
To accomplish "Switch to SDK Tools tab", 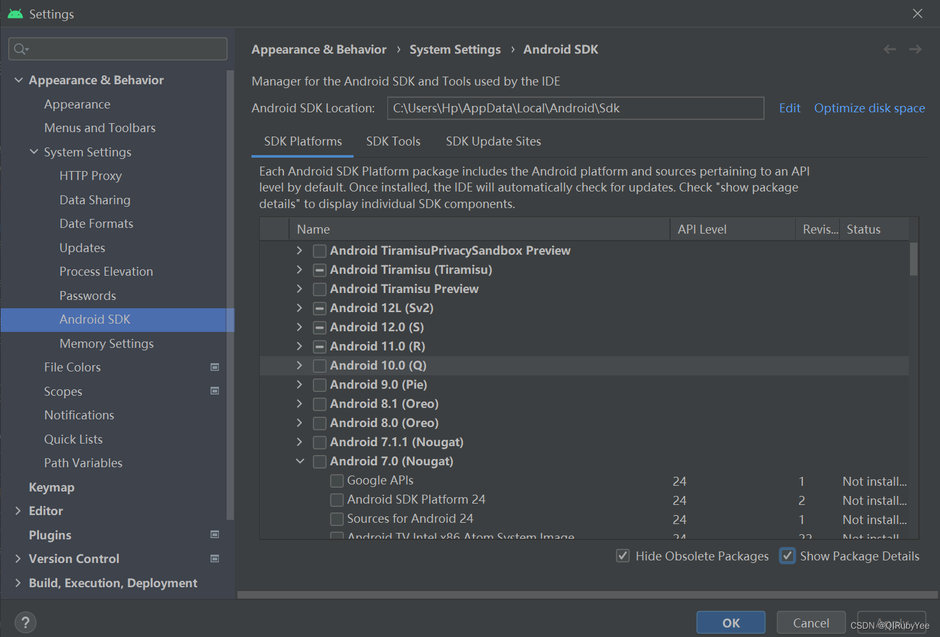I will coord(393,141).
